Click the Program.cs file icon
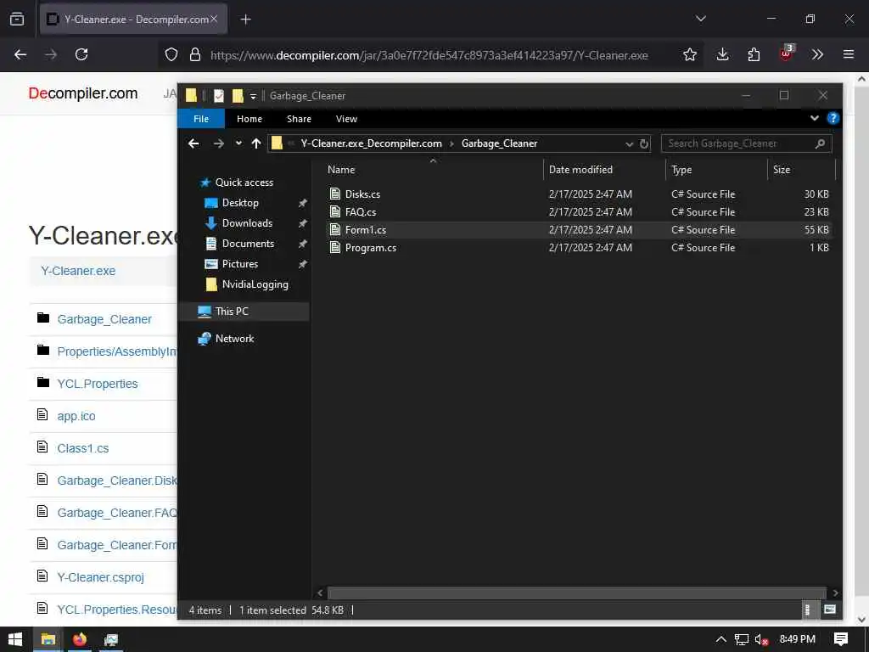Viewport: 869px width, 652px height. (334, 247)
